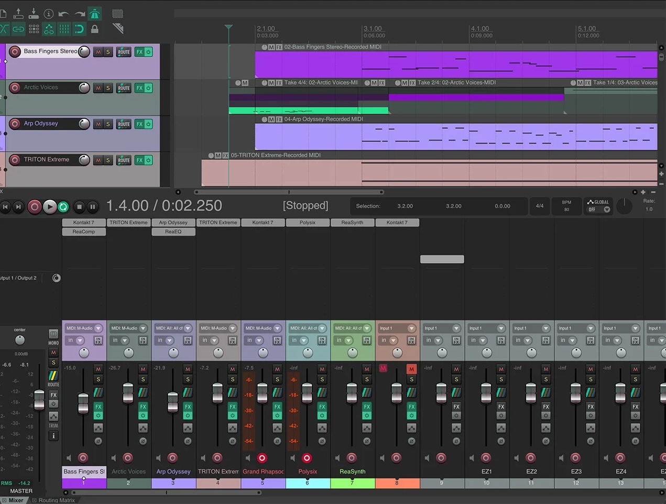
Task: Open the ROUTE button on Arp Odyssey track
Action: tap(124, 124)
